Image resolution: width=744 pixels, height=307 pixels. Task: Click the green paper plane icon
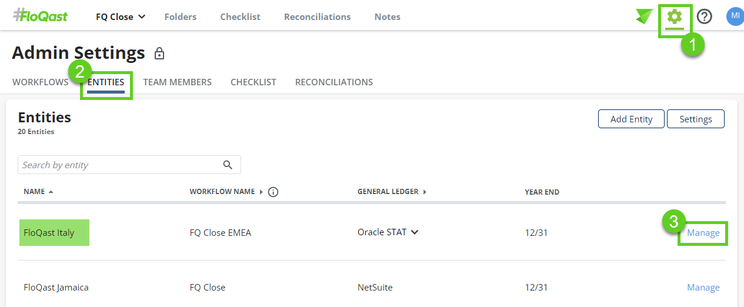pos(644,16)
